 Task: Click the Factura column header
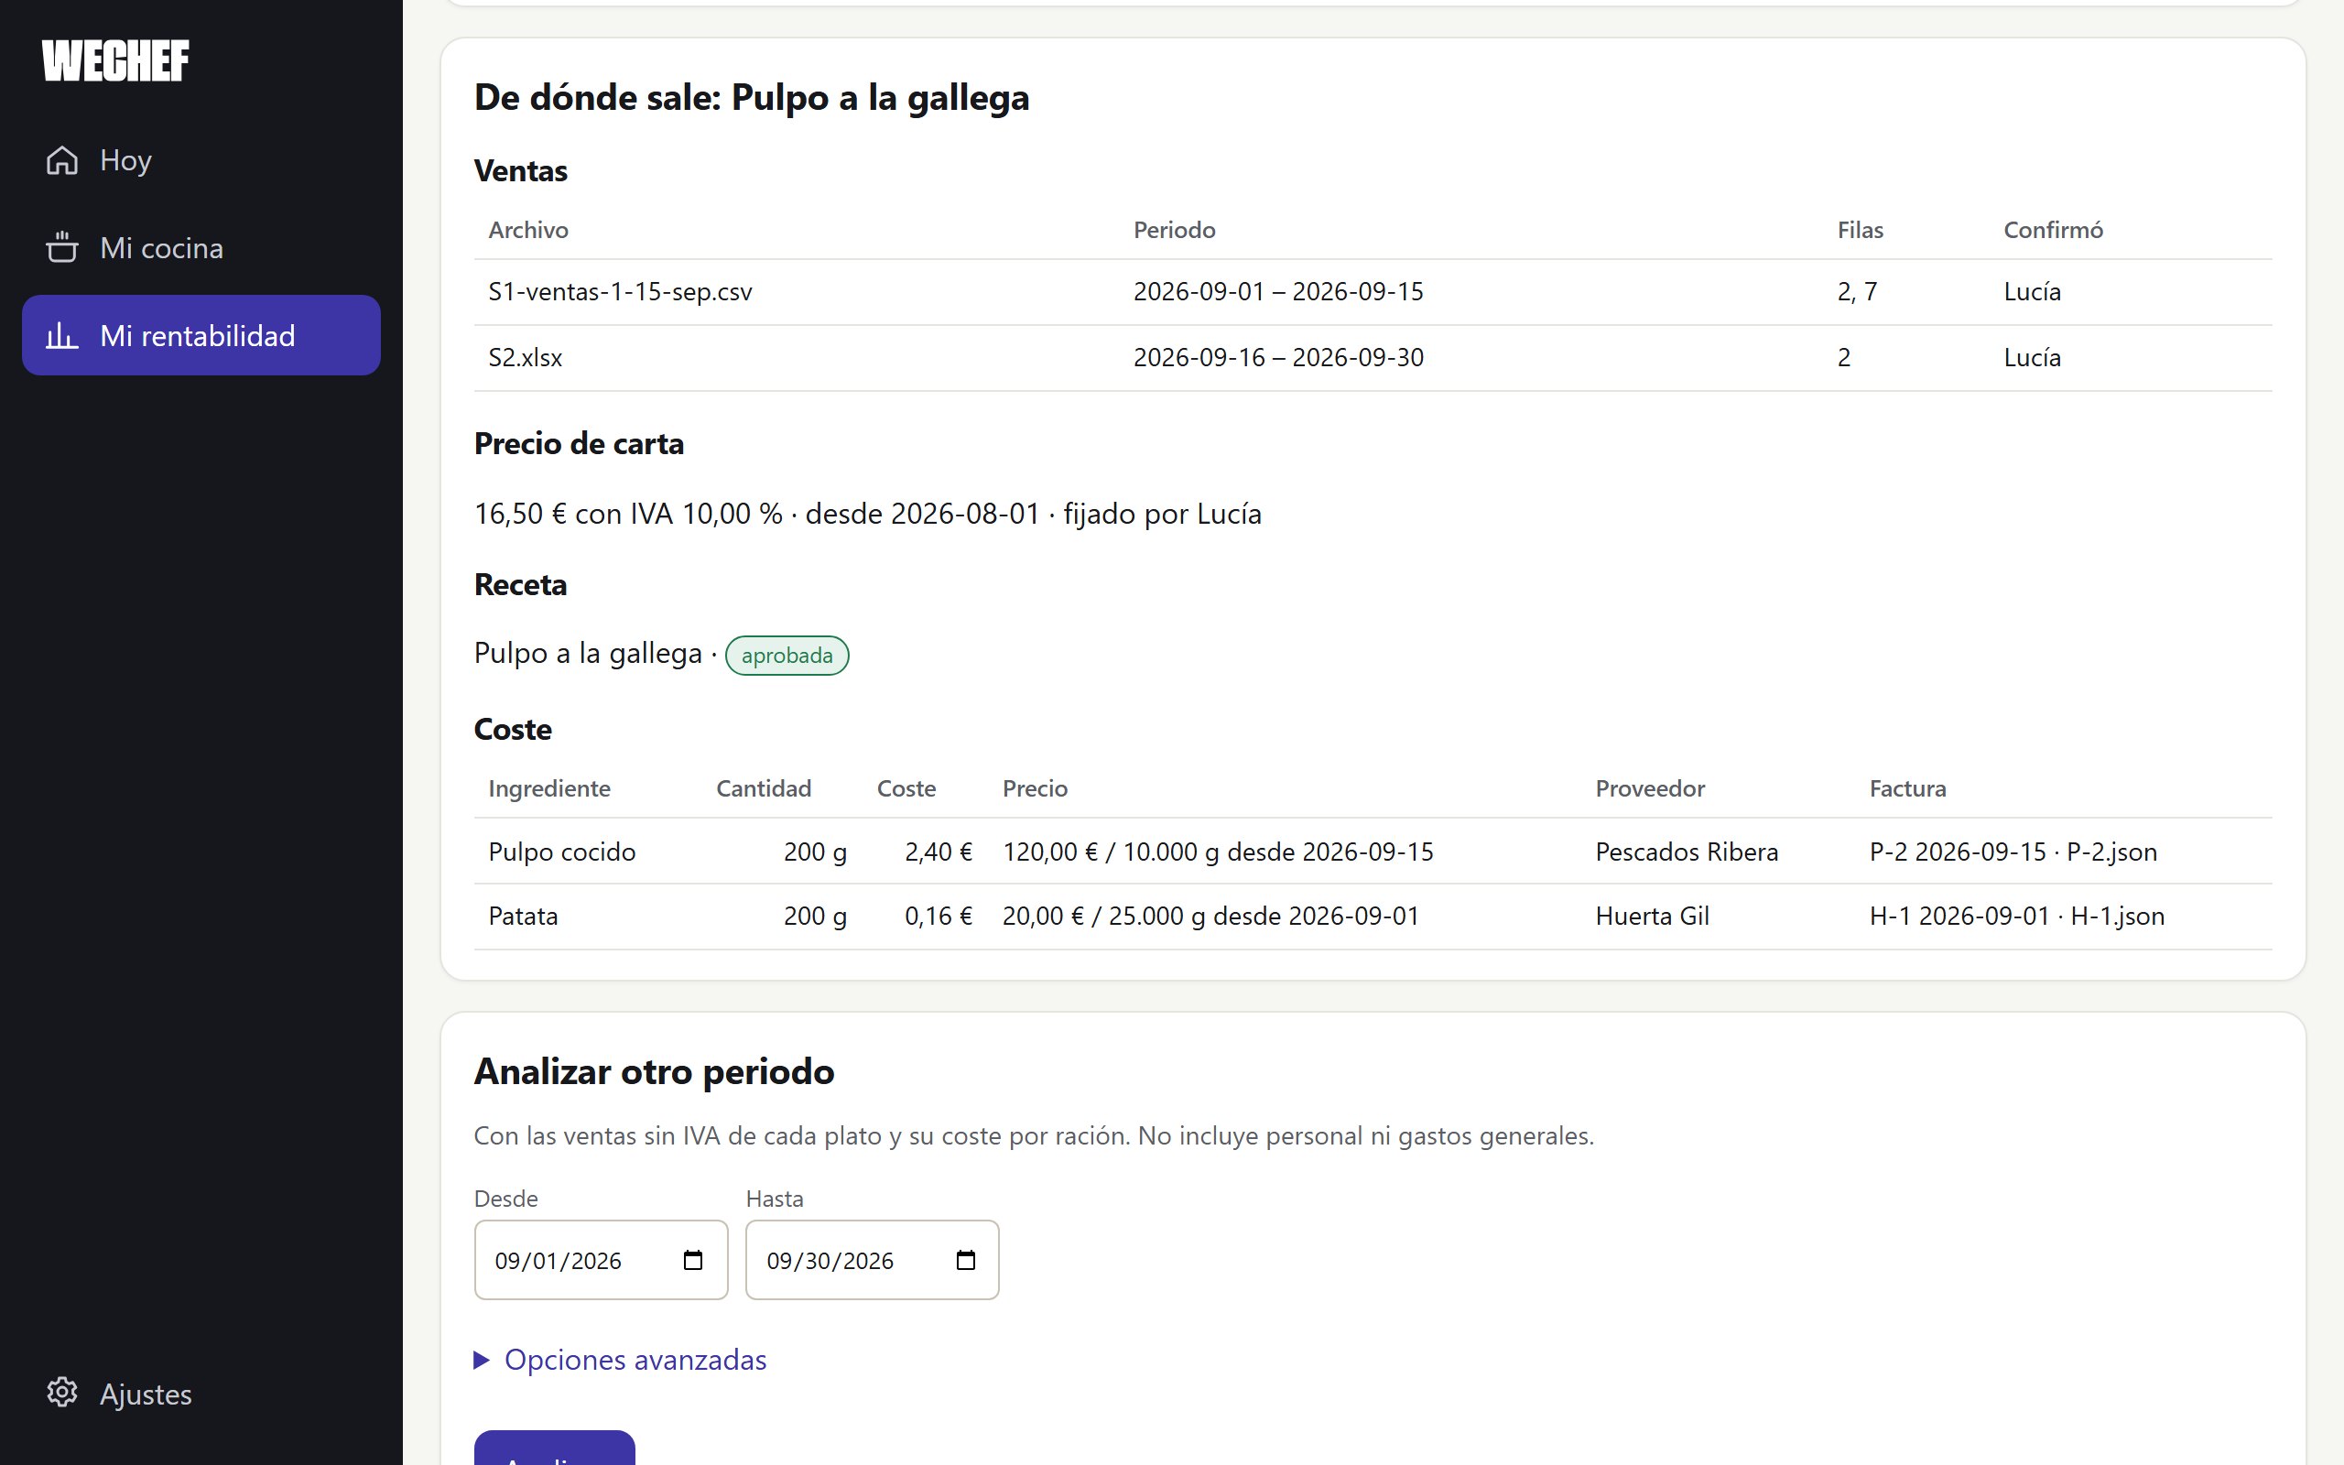(1907, 787)
